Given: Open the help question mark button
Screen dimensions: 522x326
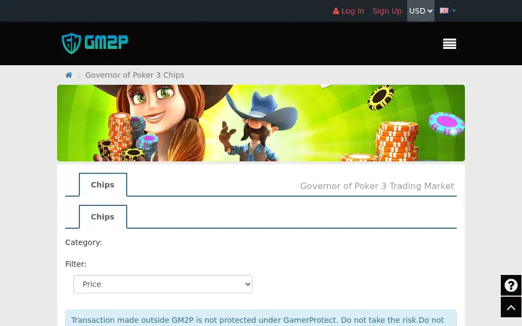Looking at the screenshot, I should 511,285.
